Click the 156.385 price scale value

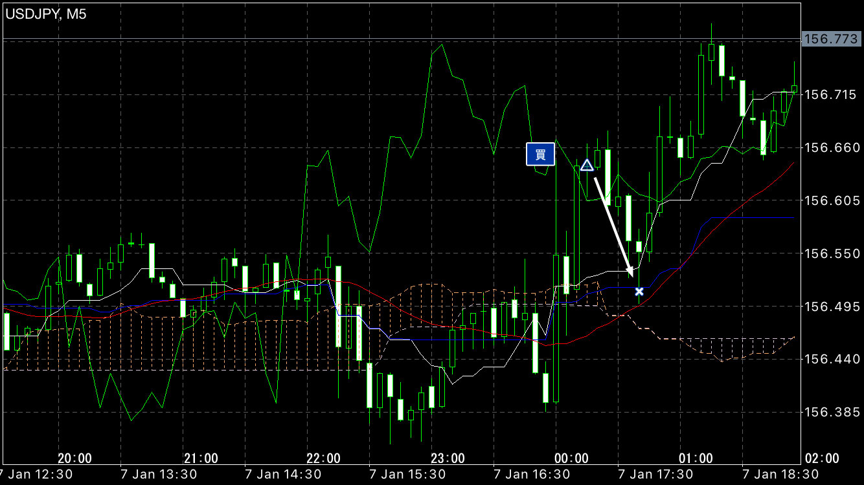click(830, 412)
